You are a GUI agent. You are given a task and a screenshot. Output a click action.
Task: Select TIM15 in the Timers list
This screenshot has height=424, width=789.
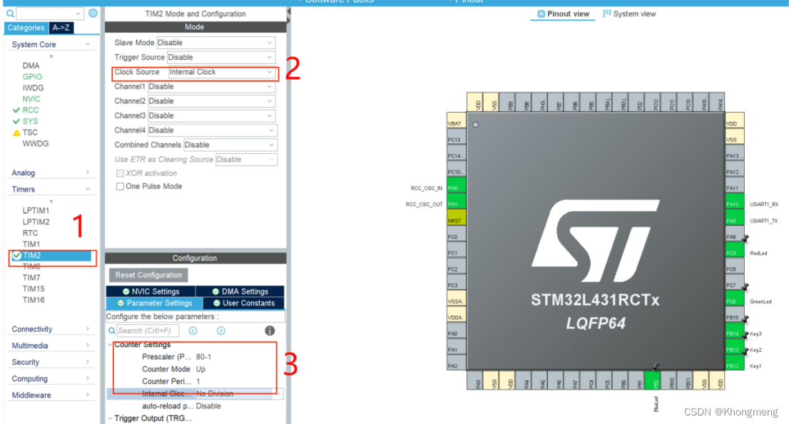coord(34,289)
